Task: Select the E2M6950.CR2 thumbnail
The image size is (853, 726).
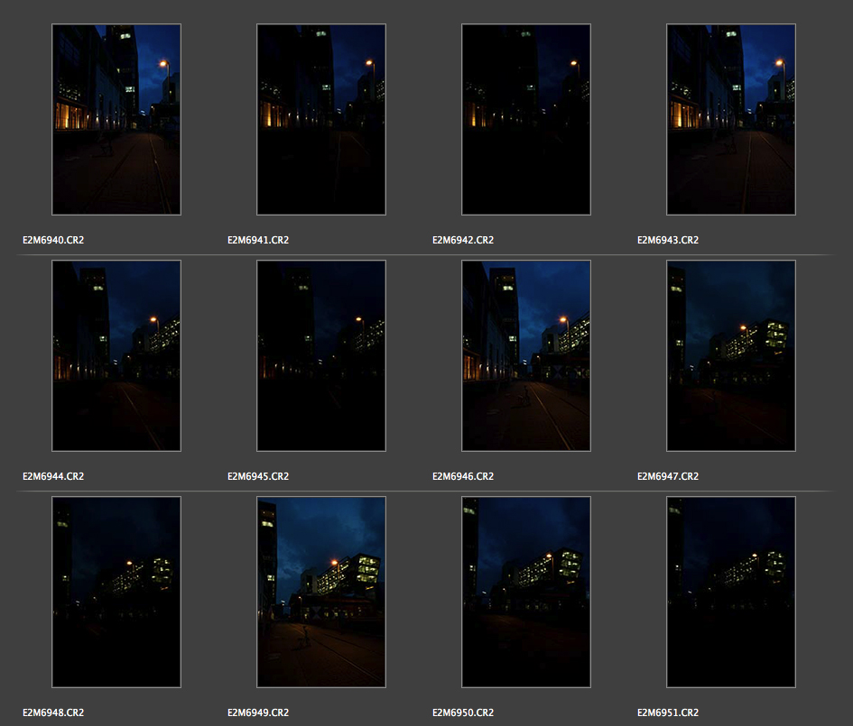Action: (x=526, y=592)
